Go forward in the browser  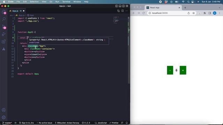point(139,13)
